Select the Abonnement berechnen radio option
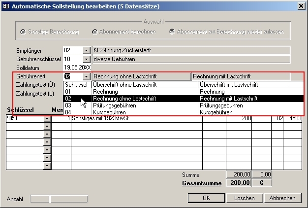 coord(94,32)
